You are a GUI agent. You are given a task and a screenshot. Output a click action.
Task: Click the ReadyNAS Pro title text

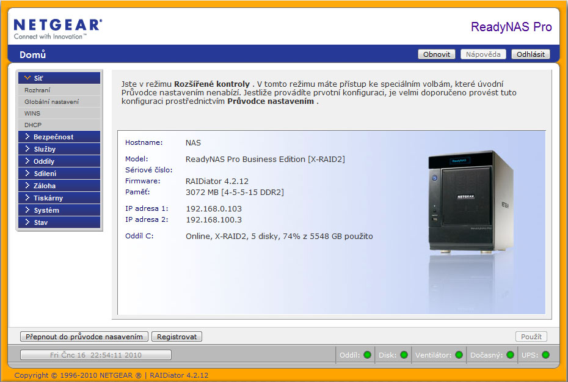coord(511,27)
